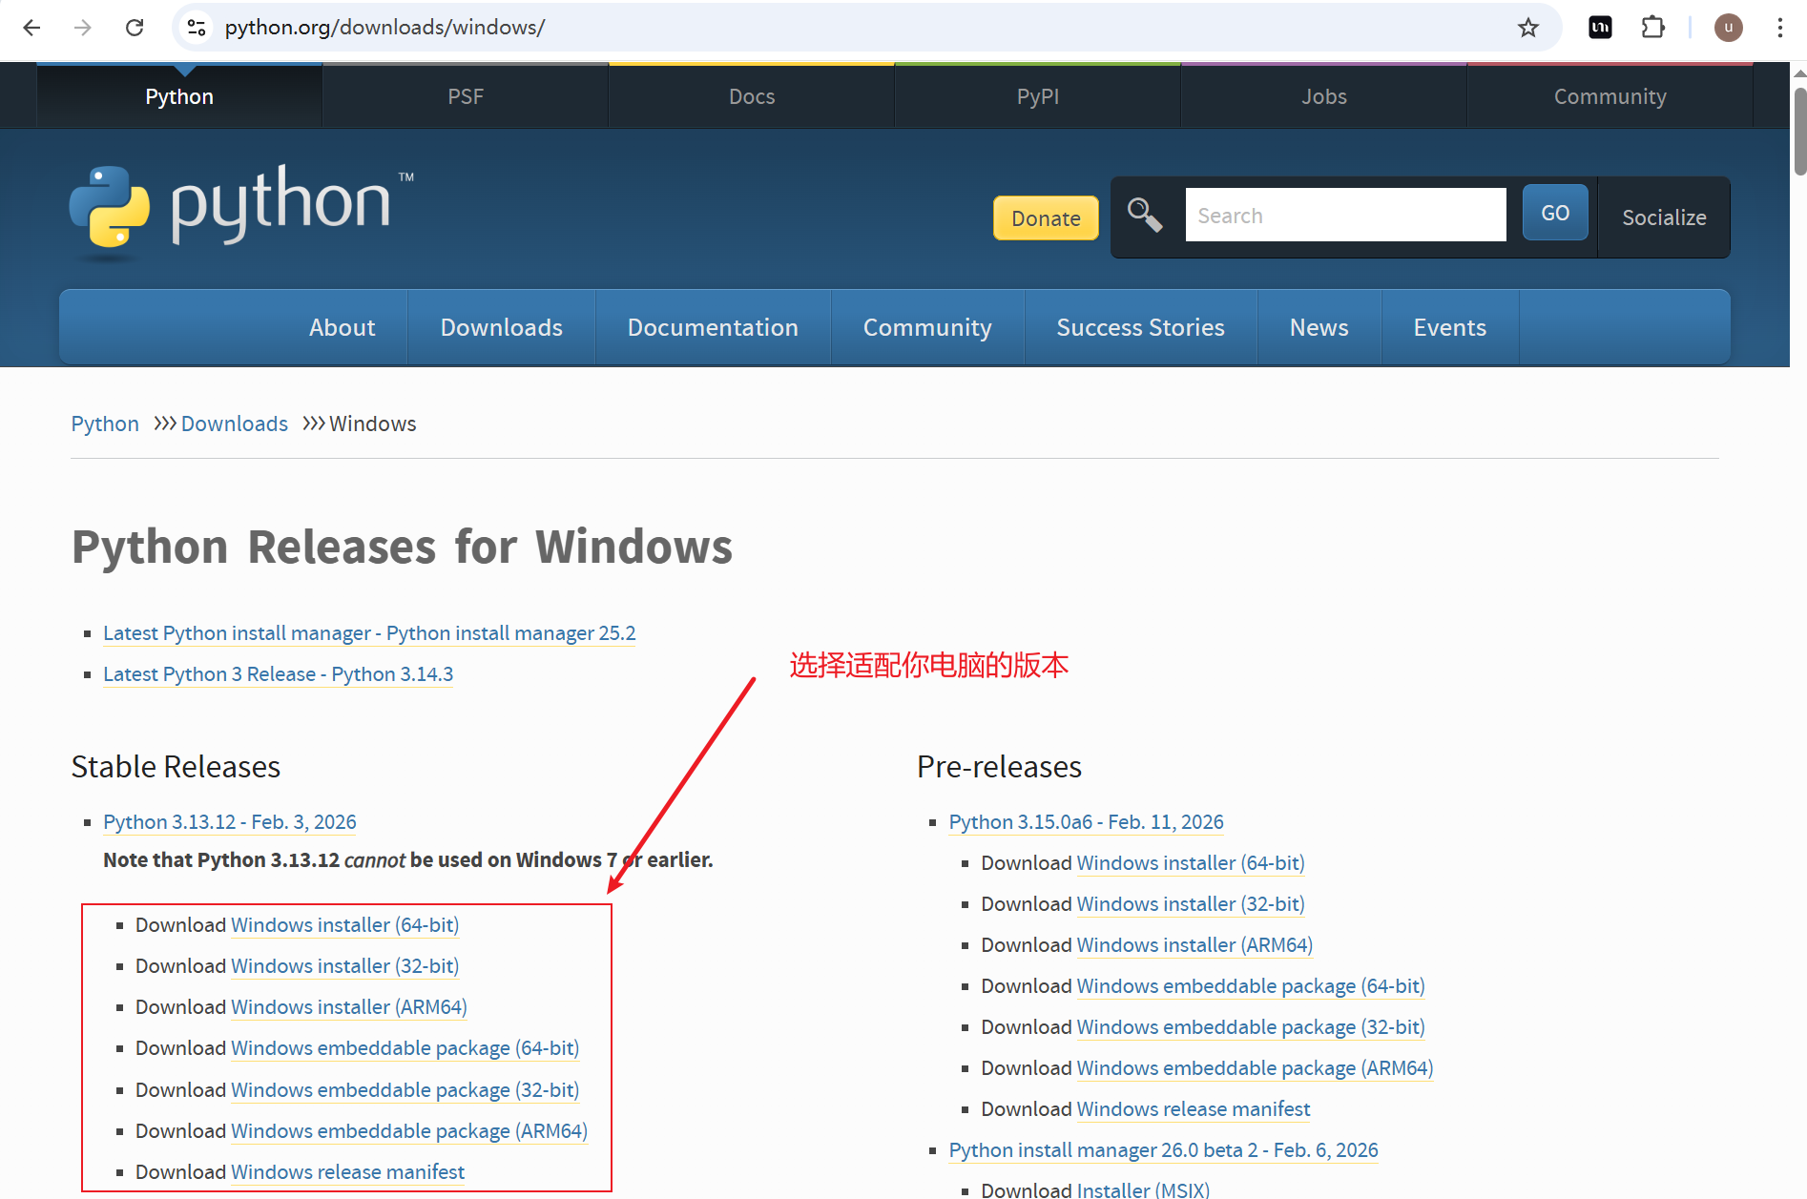
Task: Open Python install manager 26.0 beta 2 link
Action: [1163, 1150]
